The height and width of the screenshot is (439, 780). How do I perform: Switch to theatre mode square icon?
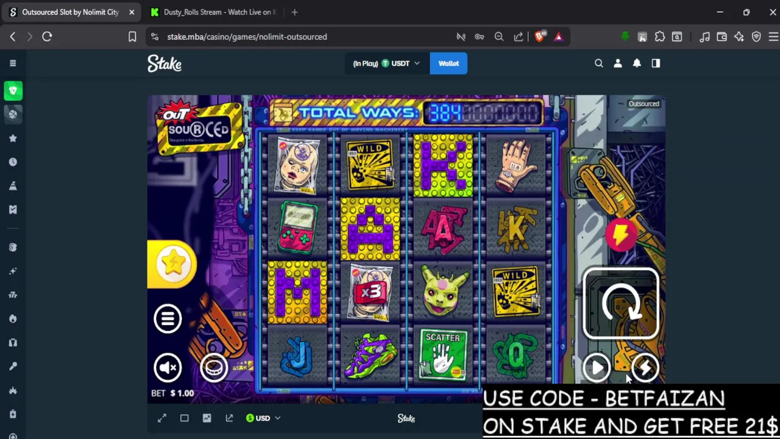pyautogui.click(x=184, y=418)
